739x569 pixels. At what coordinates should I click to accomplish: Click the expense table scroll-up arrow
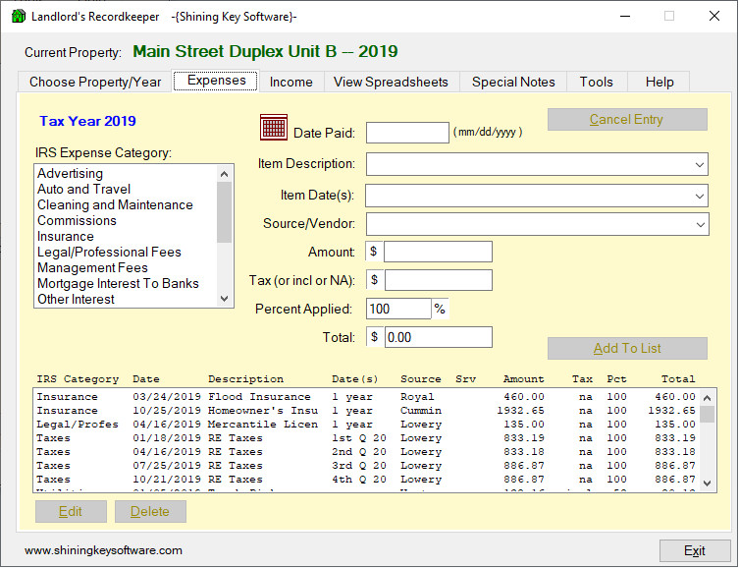[707, 398]
